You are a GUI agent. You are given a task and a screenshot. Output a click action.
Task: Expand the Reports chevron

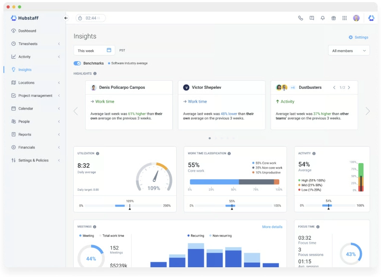click(x=59, y=134)
